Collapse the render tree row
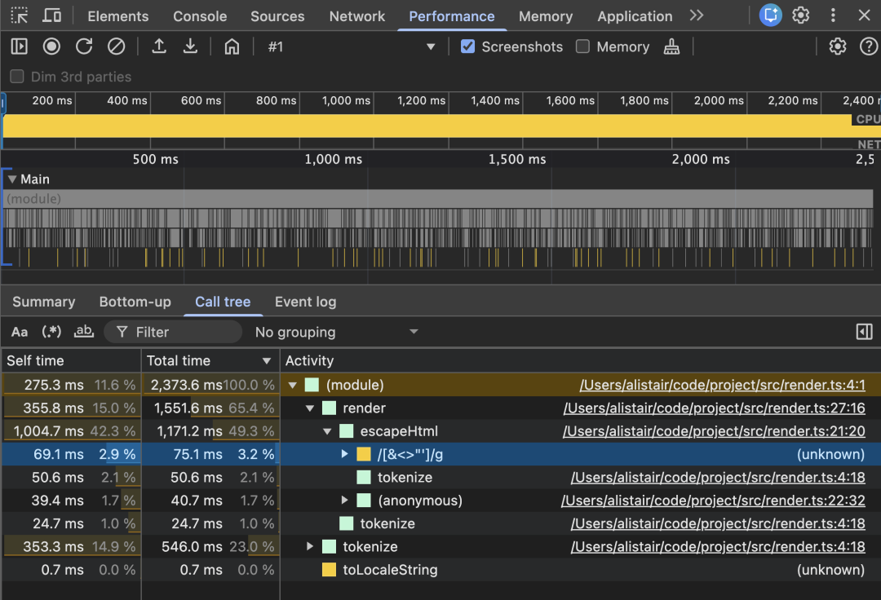 pos(310,408)
